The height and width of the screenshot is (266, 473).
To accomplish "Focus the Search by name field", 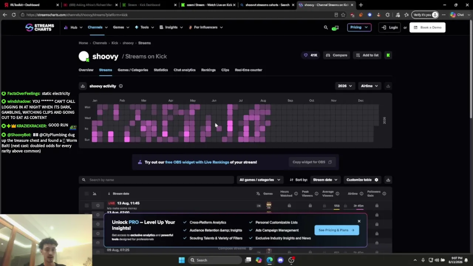I will point(156,180).
